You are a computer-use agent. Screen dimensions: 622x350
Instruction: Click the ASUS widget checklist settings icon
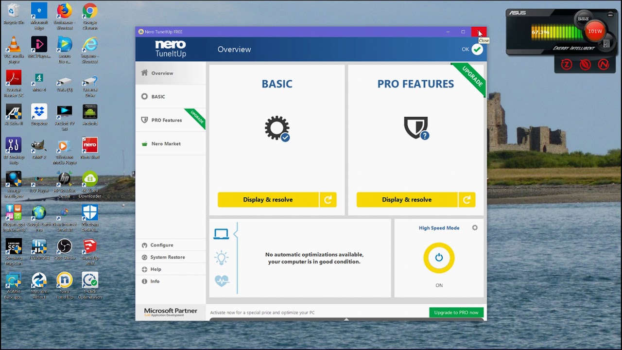coord(606,44)
